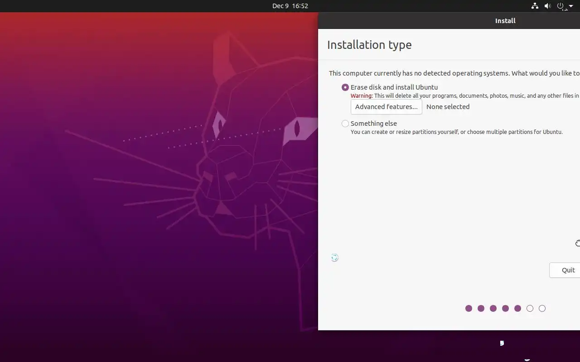The height and width of the screenshot is (362, 580).
Task: Open the network status icon in top bar
Action: pos(535,6)
